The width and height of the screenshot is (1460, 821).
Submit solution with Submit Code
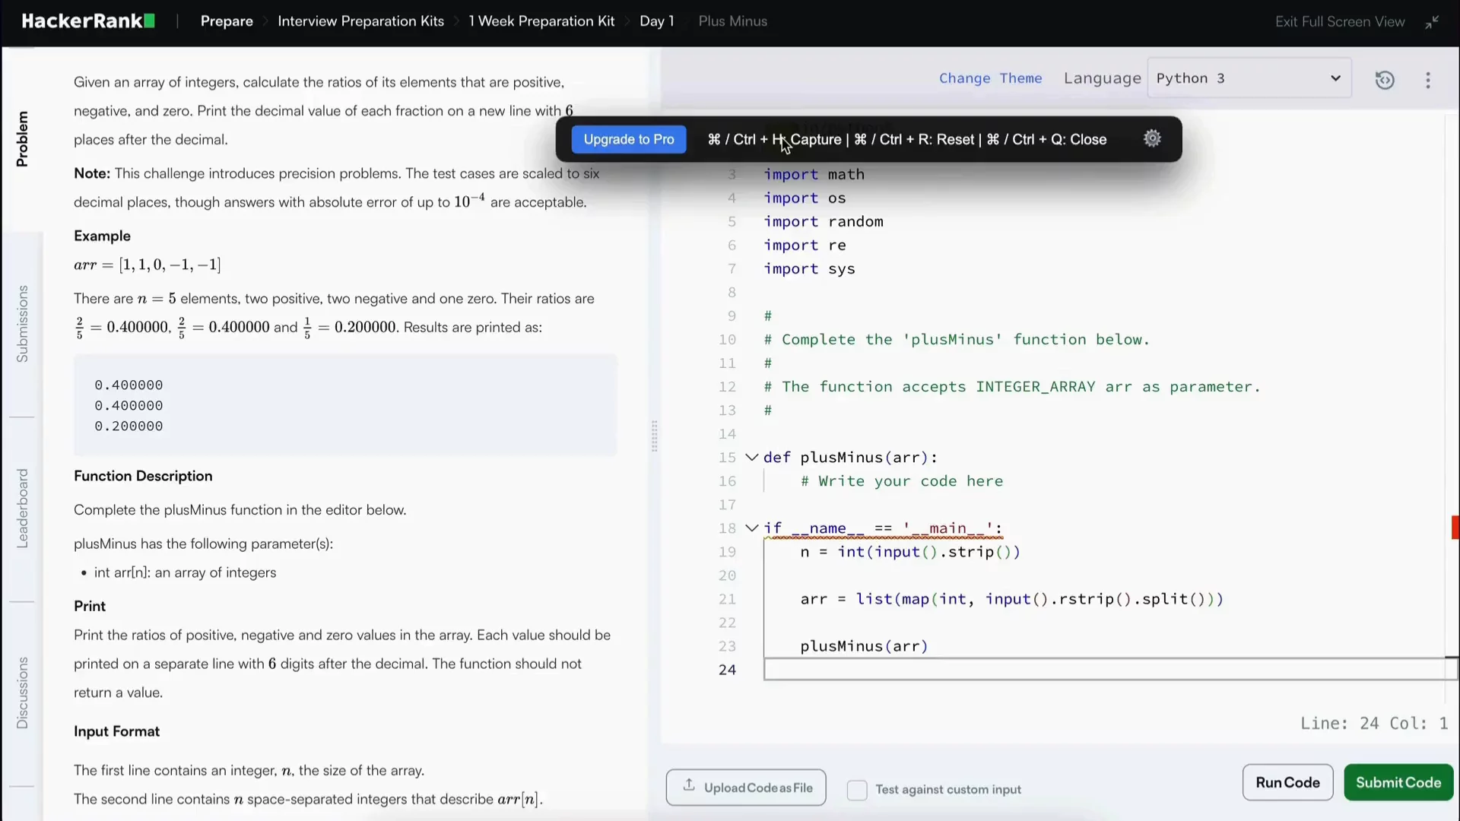tap(1398, 782)
